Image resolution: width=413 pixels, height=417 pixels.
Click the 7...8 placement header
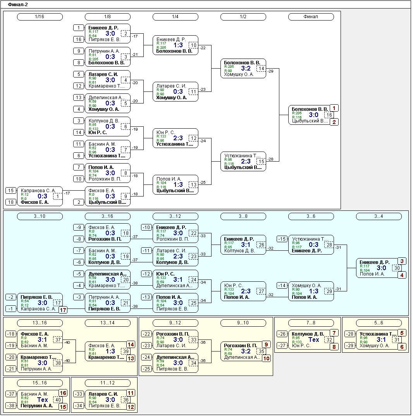point(311,323)
